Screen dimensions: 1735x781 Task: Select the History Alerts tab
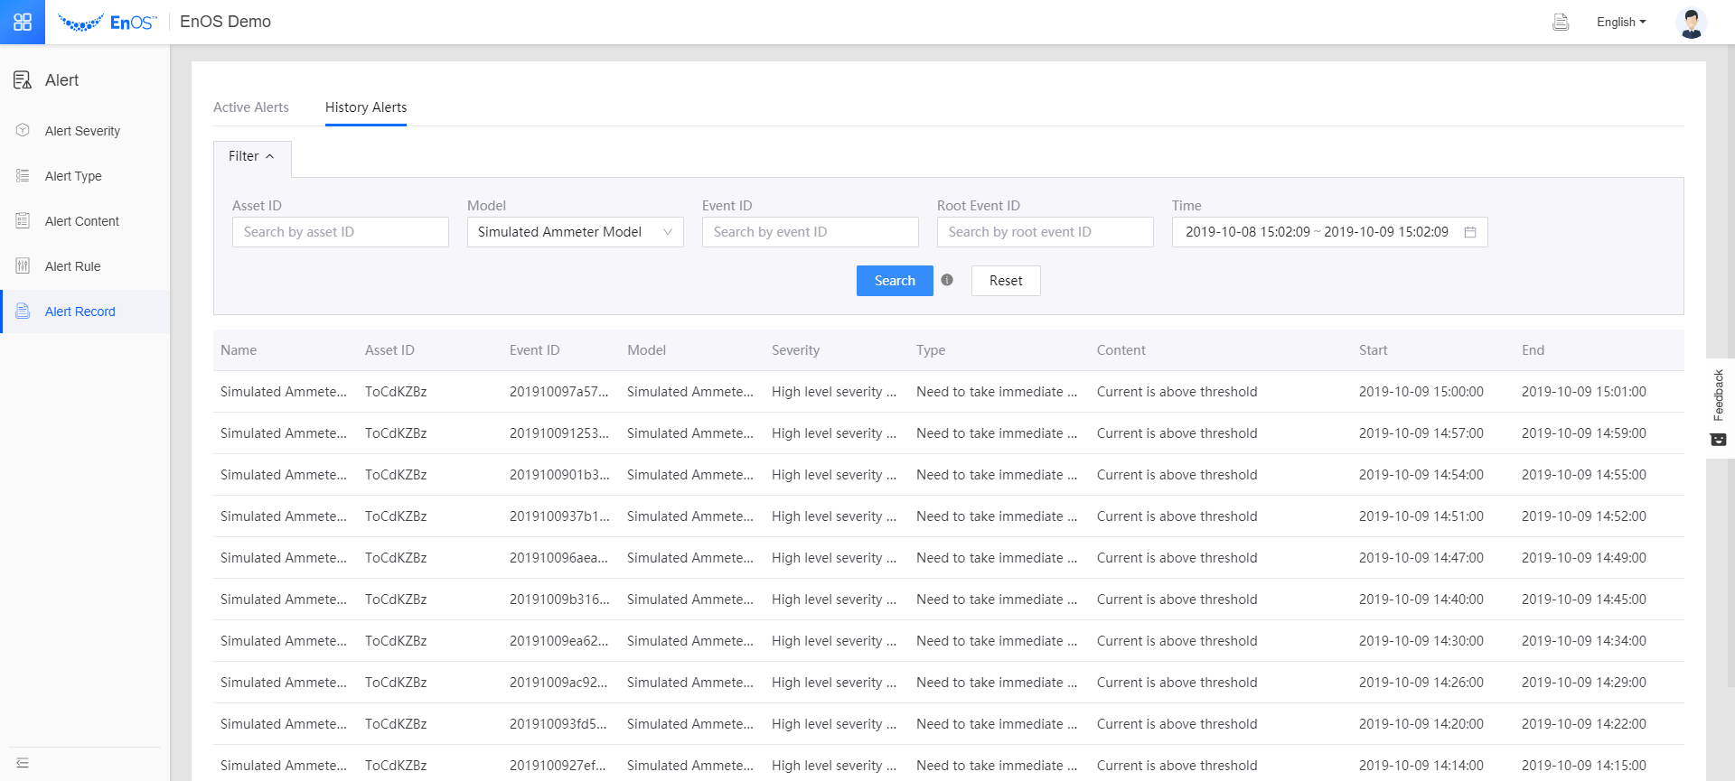tap(366, 107)
